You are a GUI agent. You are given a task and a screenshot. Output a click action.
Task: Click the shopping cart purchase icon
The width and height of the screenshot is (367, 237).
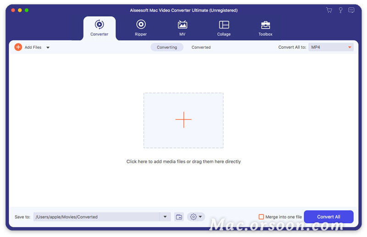click(x=329, y=10)
